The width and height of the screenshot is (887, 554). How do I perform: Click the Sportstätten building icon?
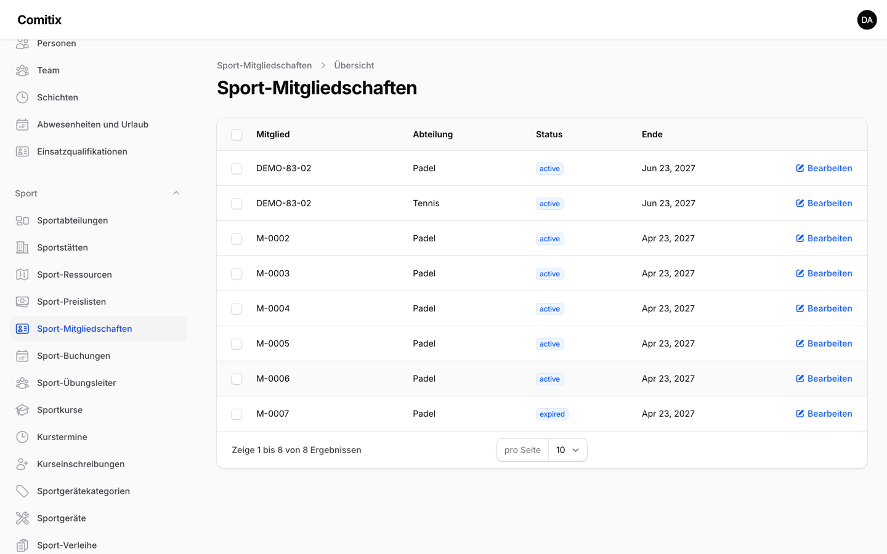coord(22,247)
